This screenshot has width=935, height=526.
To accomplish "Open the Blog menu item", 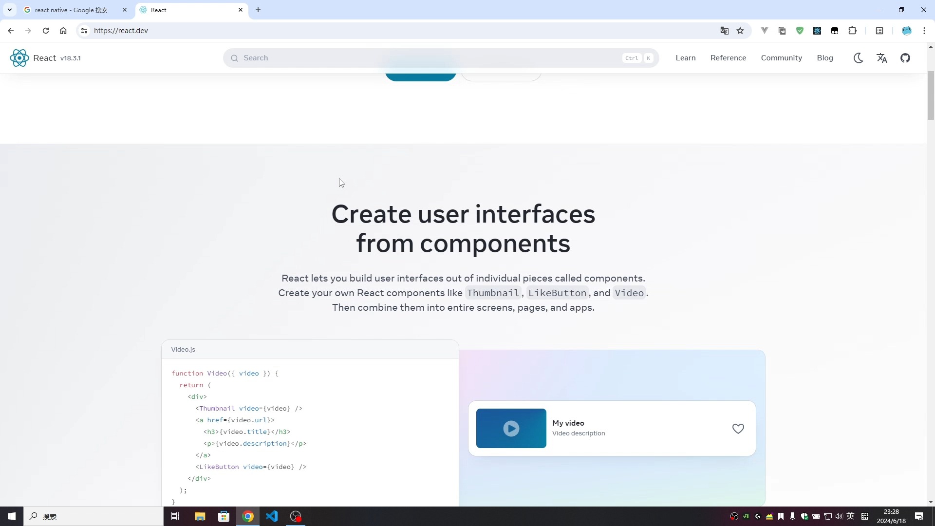I will (825, 58).
